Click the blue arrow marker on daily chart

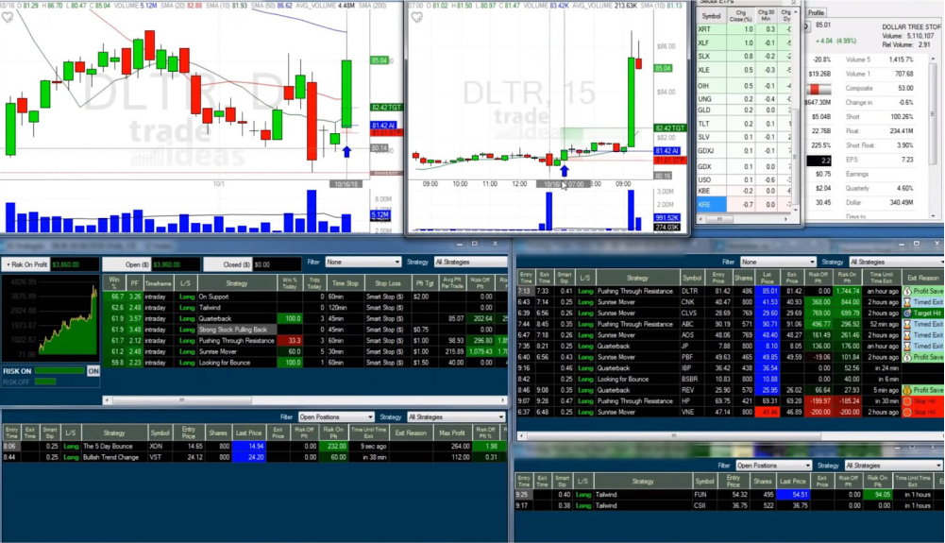click(346, 151)
